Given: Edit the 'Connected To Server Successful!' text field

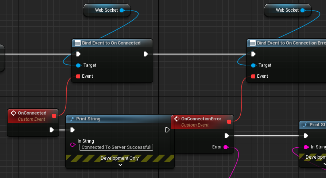Looking at the screenshot, I should point(116,147).
